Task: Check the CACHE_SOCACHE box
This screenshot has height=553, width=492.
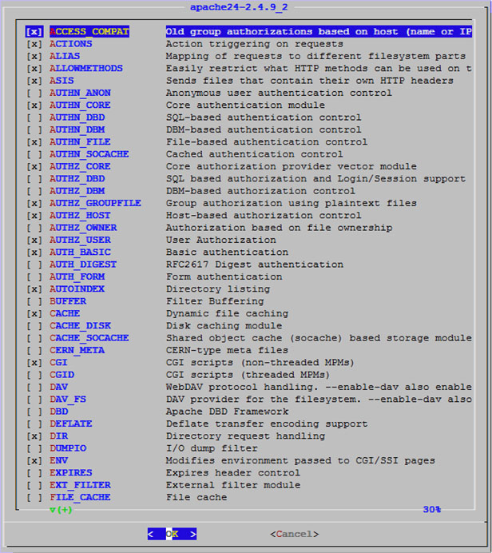Action: tap(34, 338)
